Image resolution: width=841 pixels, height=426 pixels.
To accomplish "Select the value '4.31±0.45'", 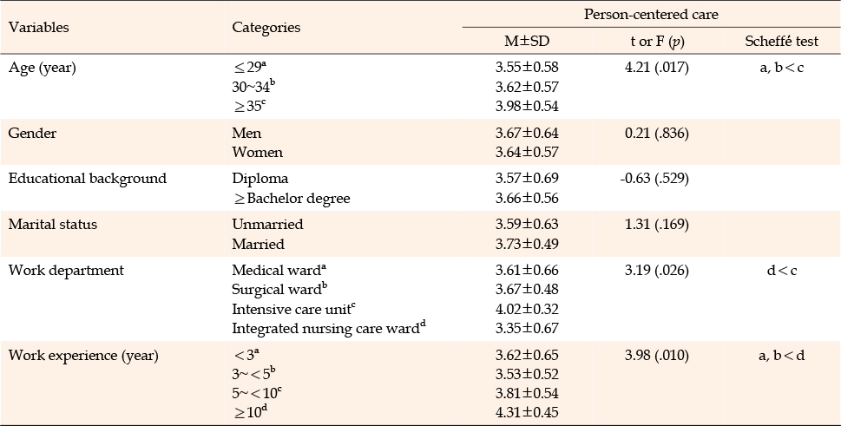I will (x=527, y=411).
